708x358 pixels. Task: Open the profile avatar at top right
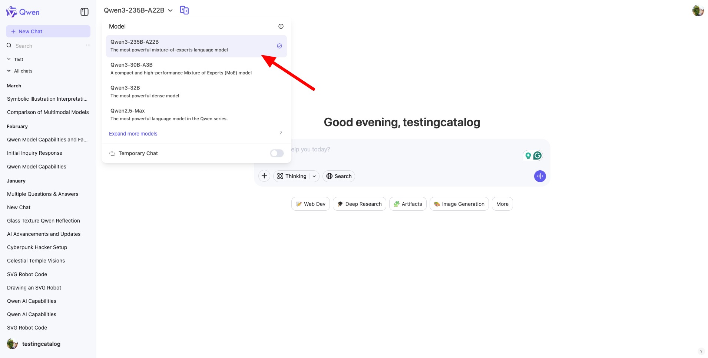(698, 11)
